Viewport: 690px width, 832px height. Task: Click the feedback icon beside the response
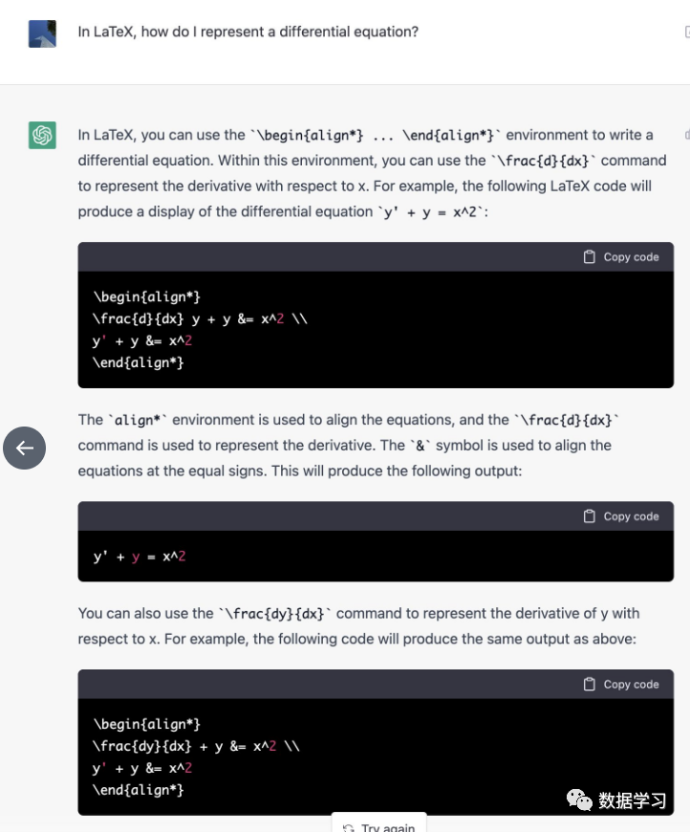(686, 135)
